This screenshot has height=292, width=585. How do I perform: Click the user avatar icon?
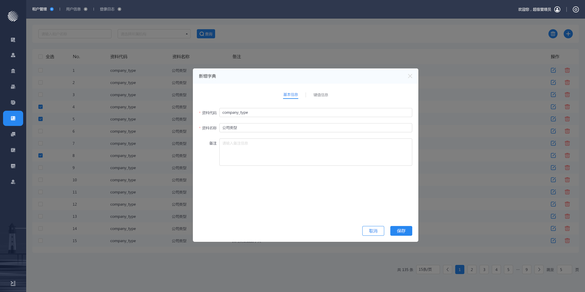click(557, 9)
